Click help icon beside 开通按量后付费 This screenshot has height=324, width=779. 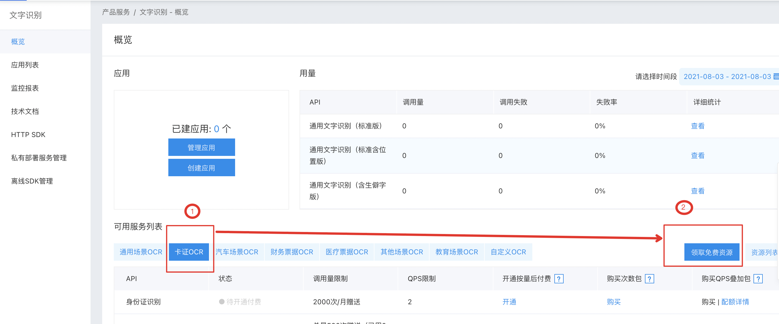point(559,279)
